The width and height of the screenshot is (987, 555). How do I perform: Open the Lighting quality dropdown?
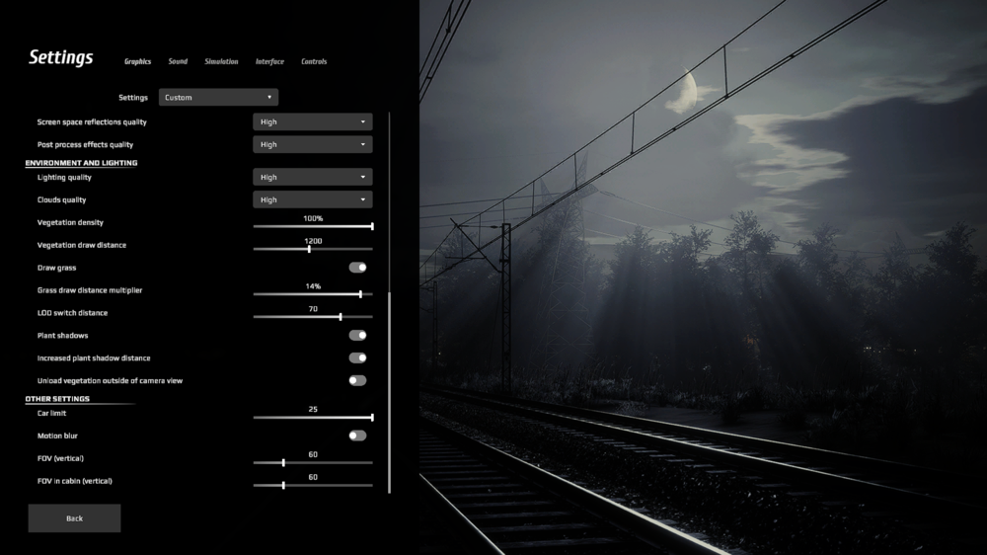312,177
